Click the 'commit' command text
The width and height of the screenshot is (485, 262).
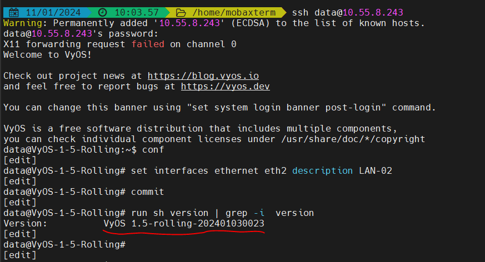pyautogui.click(x=147, y=192)
